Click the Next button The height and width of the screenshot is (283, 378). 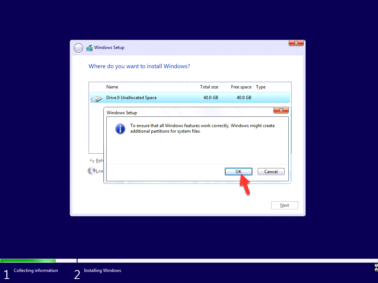click(285, 205)
